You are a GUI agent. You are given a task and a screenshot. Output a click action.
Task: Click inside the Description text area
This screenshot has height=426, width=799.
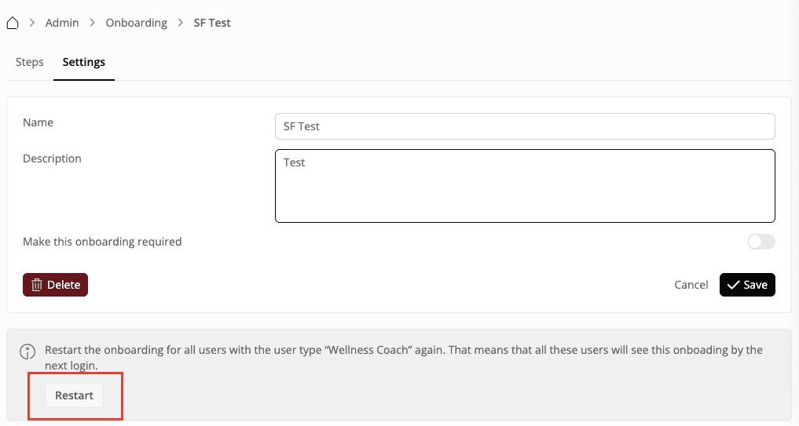(x=525, y=186)
